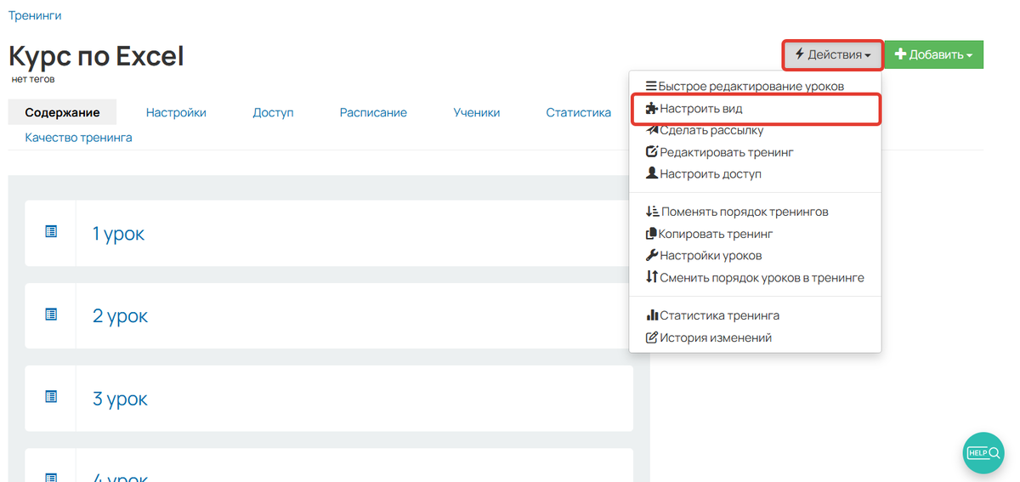The image size is (1020, 482).
Task: Select Настроить вид menu entry
Action: [x=755, y=110]
